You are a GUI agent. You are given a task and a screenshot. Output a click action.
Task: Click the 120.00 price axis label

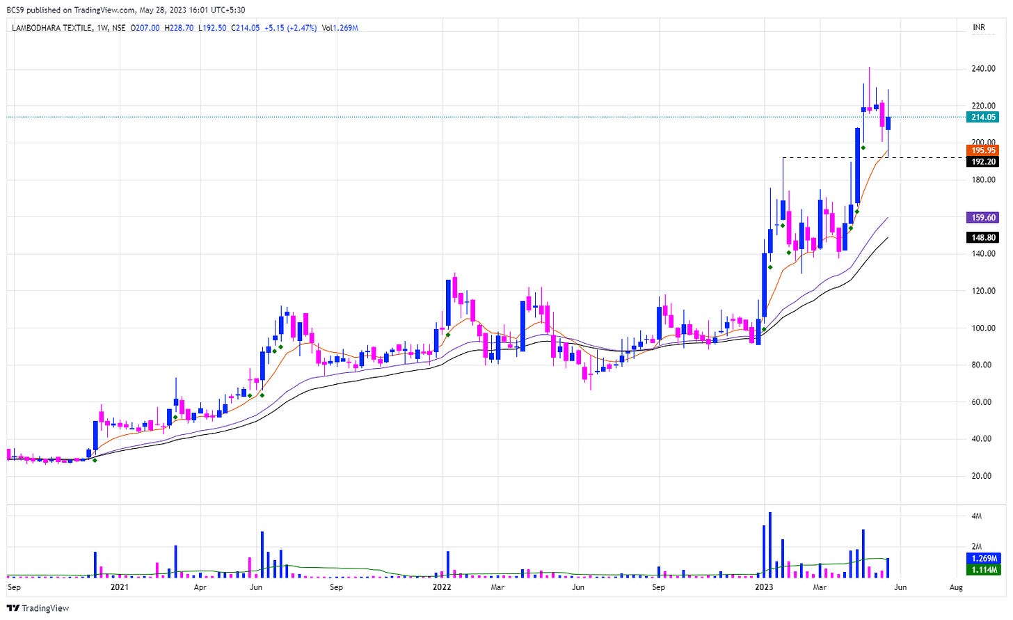[983, 291]
